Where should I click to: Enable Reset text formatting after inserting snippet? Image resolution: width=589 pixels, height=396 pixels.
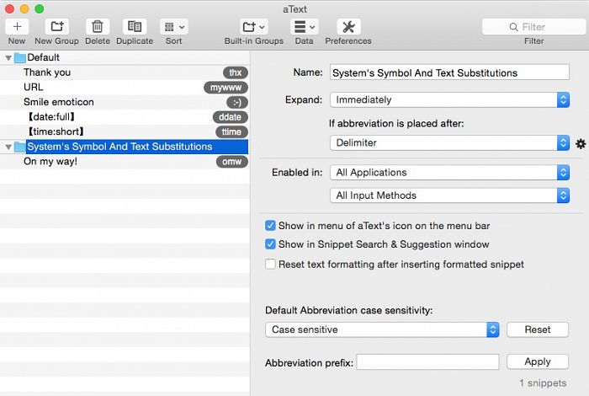pyautogui.click(x=271, y=264)
